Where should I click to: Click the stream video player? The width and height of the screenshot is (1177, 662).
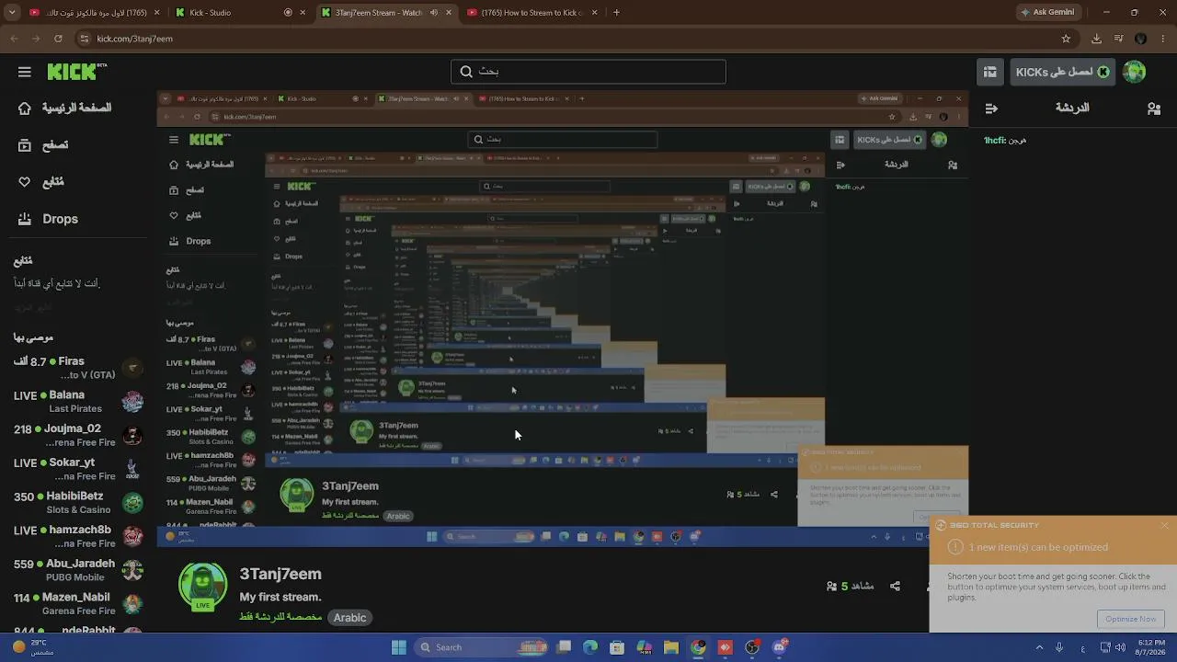pyautogui.click(x=563, y=319)
